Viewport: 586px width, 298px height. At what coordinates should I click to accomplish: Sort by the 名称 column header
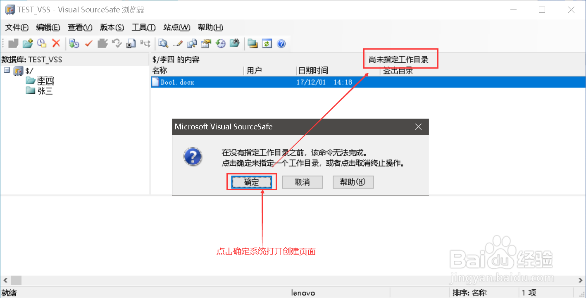pos(197,71)
